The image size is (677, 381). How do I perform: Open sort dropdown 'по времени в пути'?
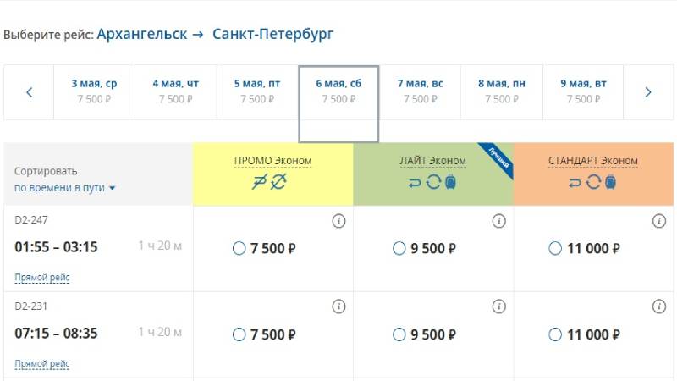point(65,188)
